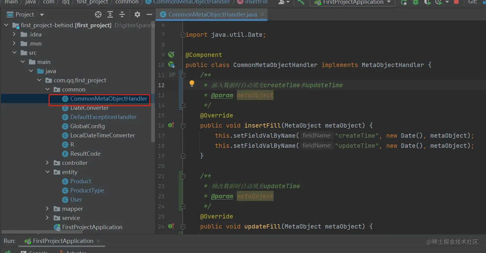Screen dimensions: 486x253
Task: Open the Project view mode dropdown
Action: pos(41,15)
